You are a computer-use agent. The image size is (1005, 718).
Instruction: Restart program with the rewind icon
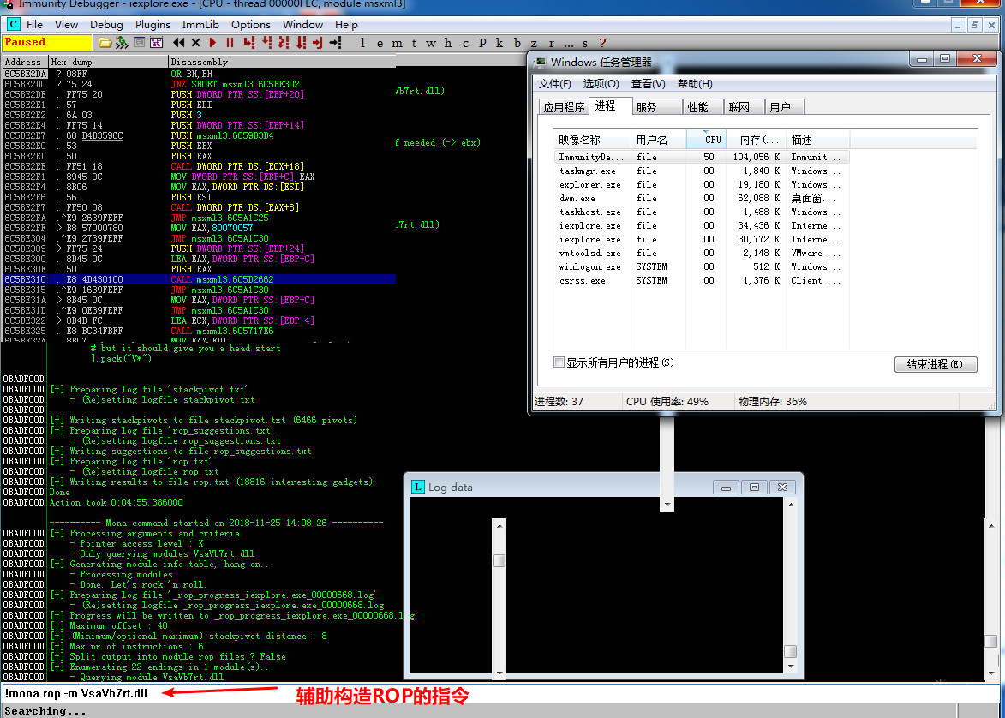pyautogui.click(x=179, y=42)
